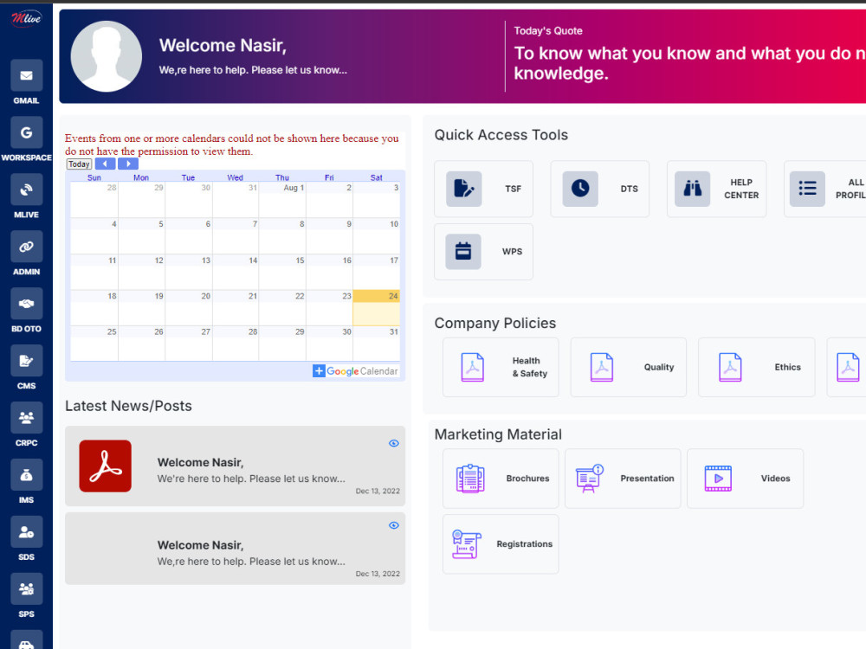
Task: Click the 'Dec 13, 2022' date on first post
Action: click(x=378, y=492)
